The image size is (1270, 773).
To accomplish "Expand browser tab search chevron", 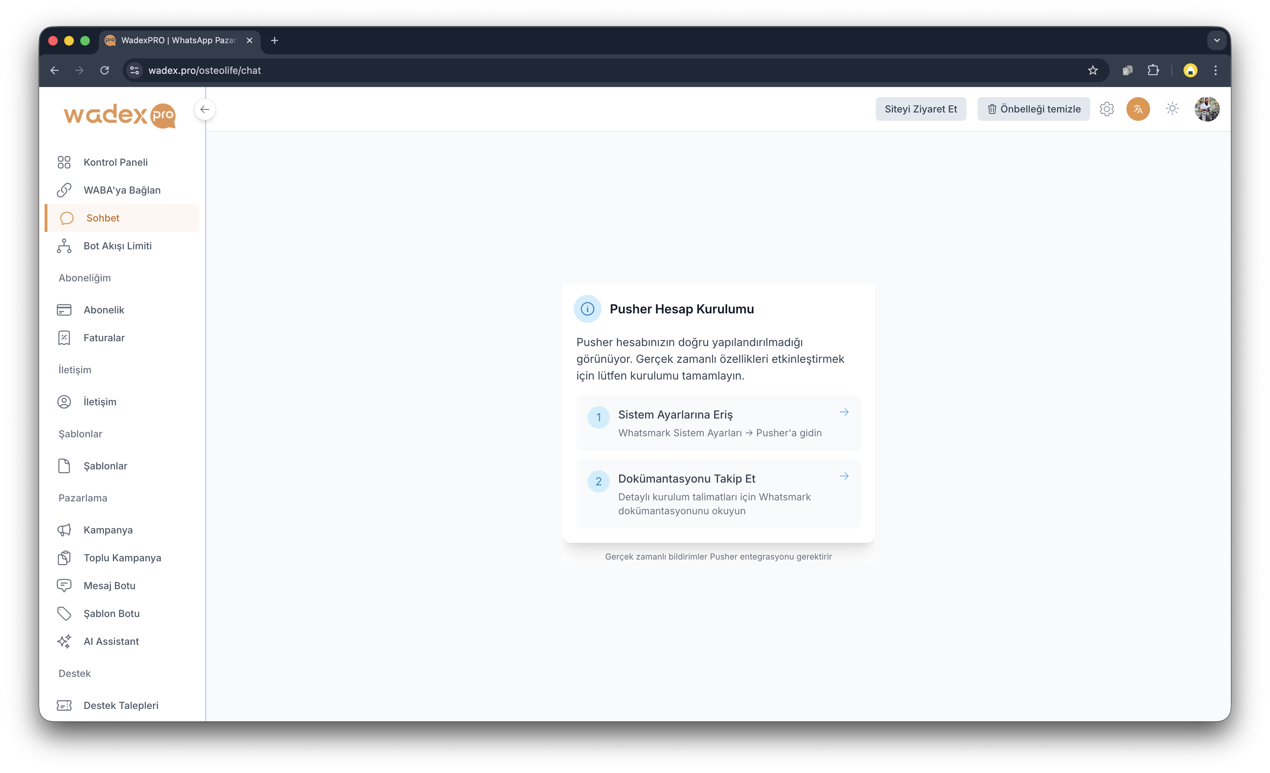I will (x=1216, y=40).
